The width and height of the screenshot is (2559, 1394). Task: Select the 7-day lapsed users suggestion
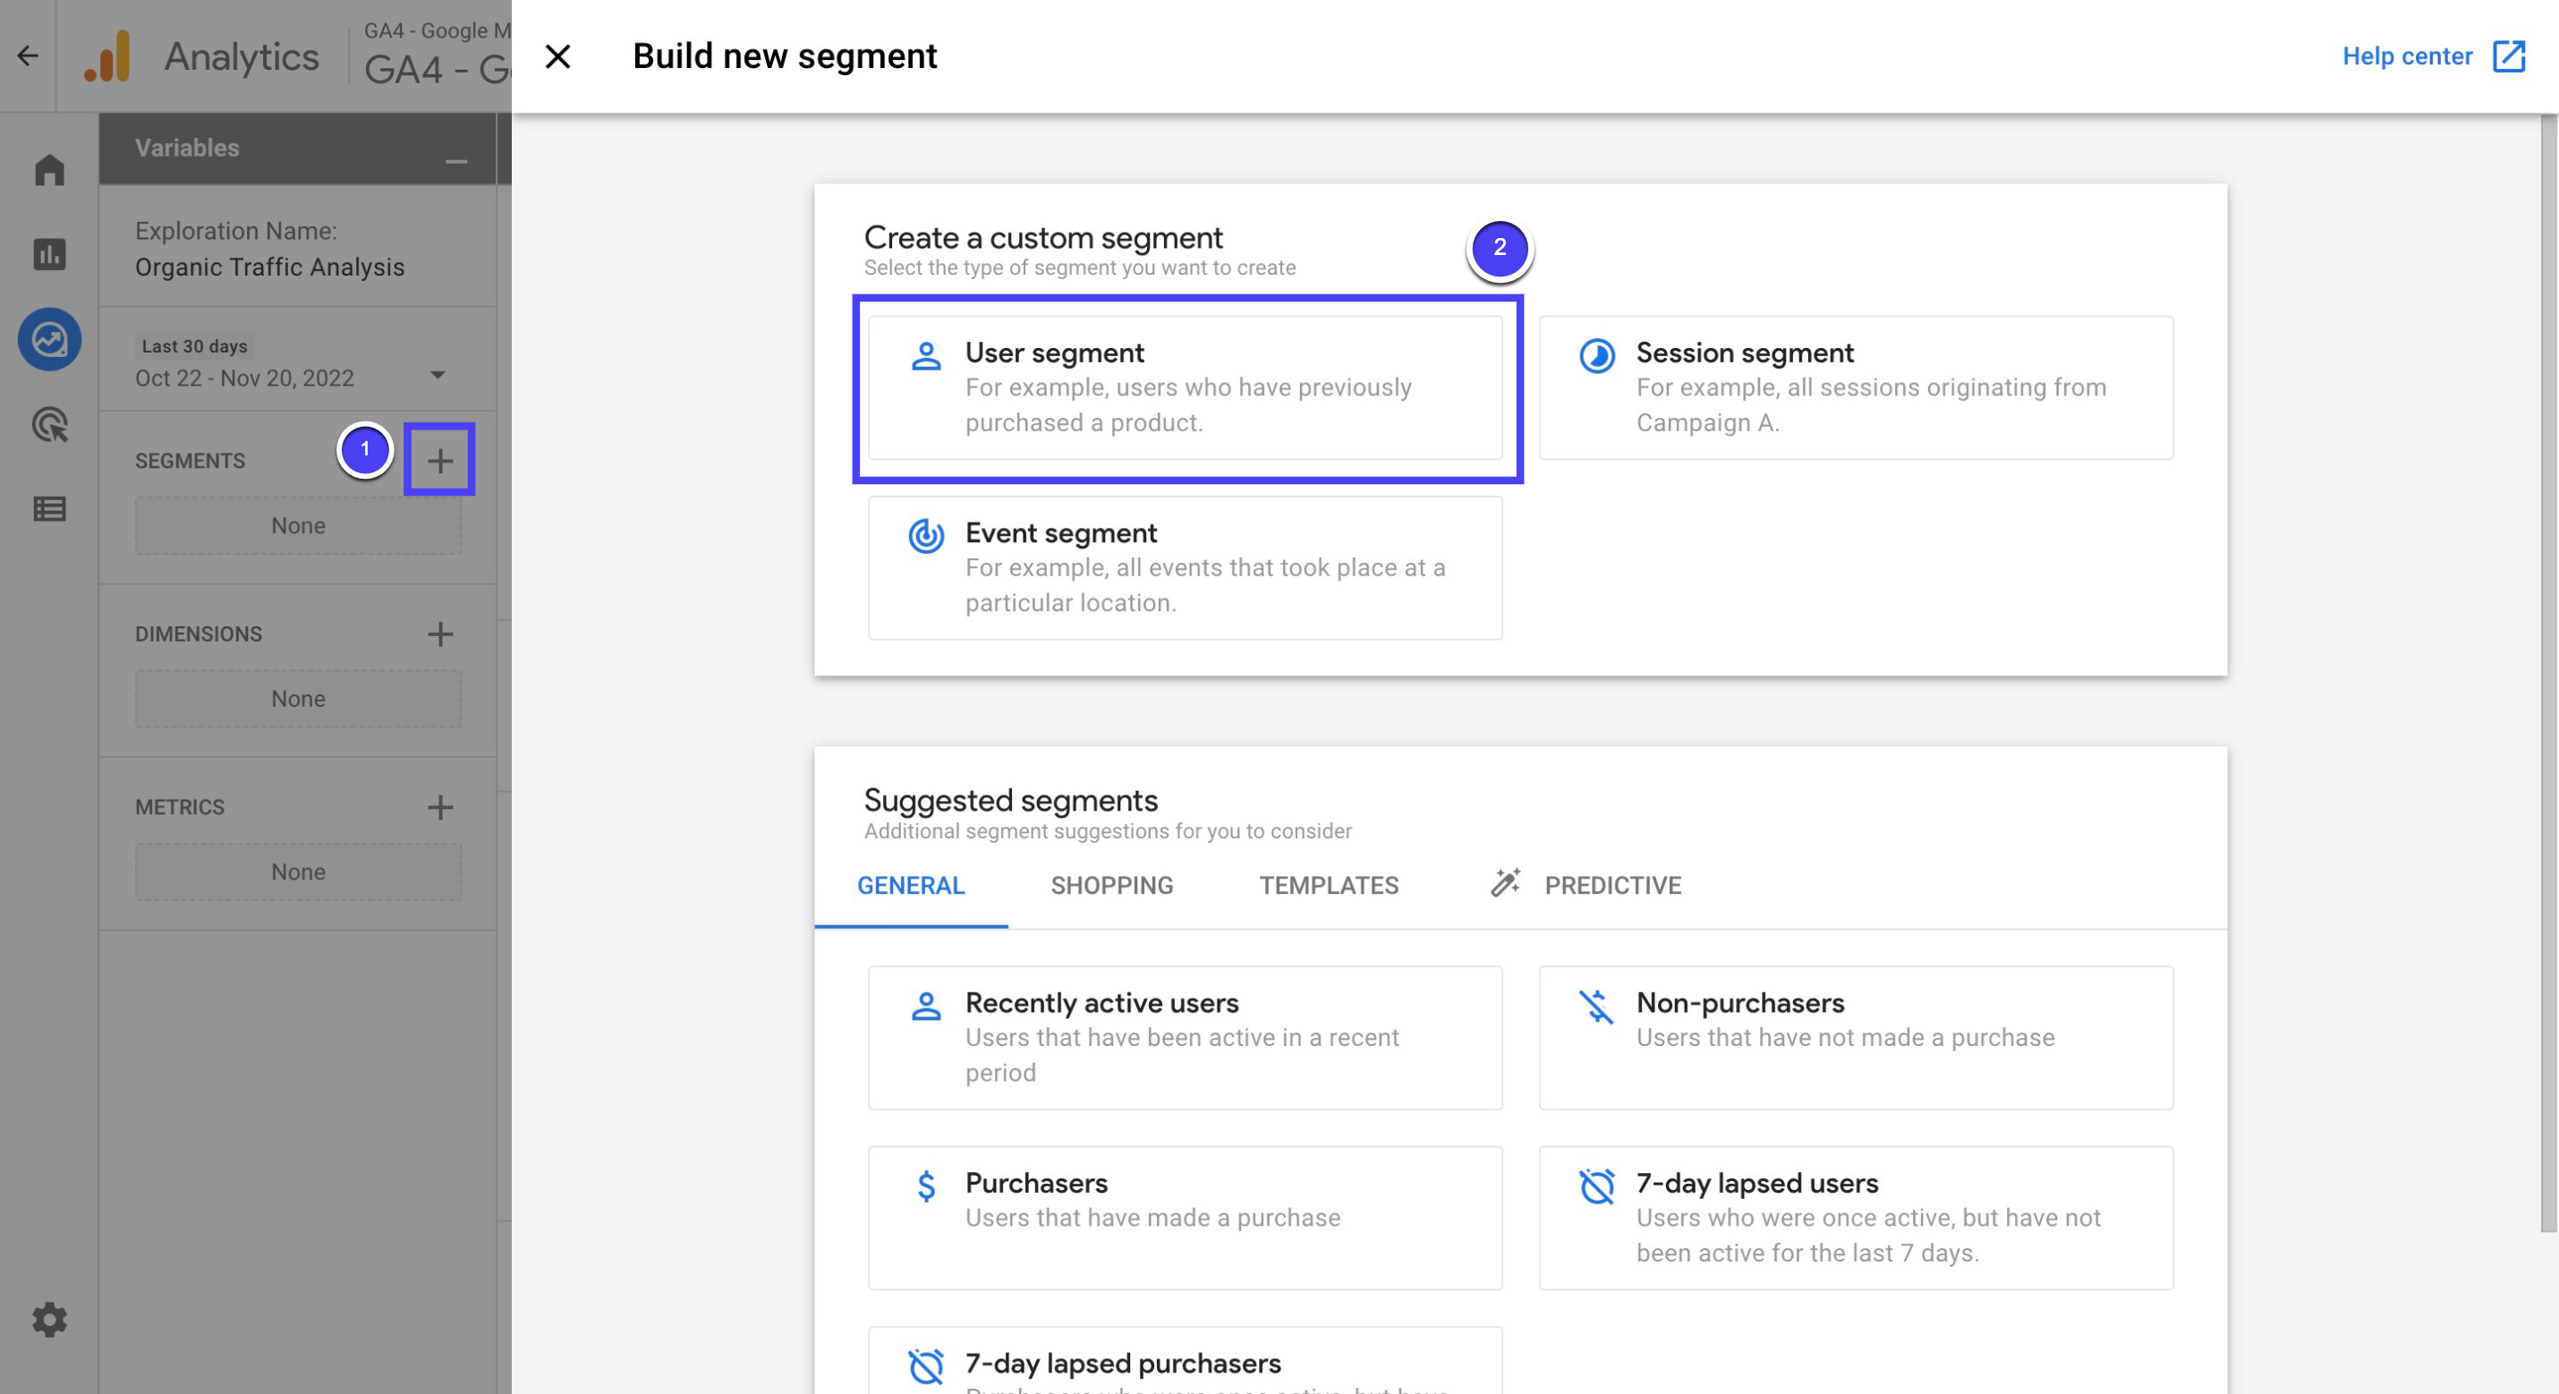tap(1856, 1218)
